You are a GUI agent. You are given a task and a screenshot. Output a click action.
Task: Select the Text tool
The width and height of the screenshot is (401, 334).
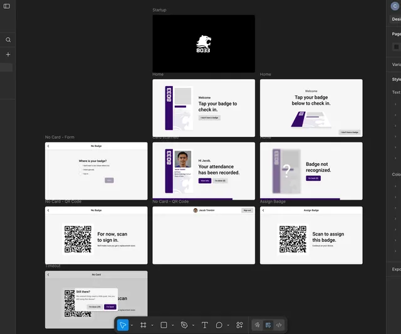(205, 325)
